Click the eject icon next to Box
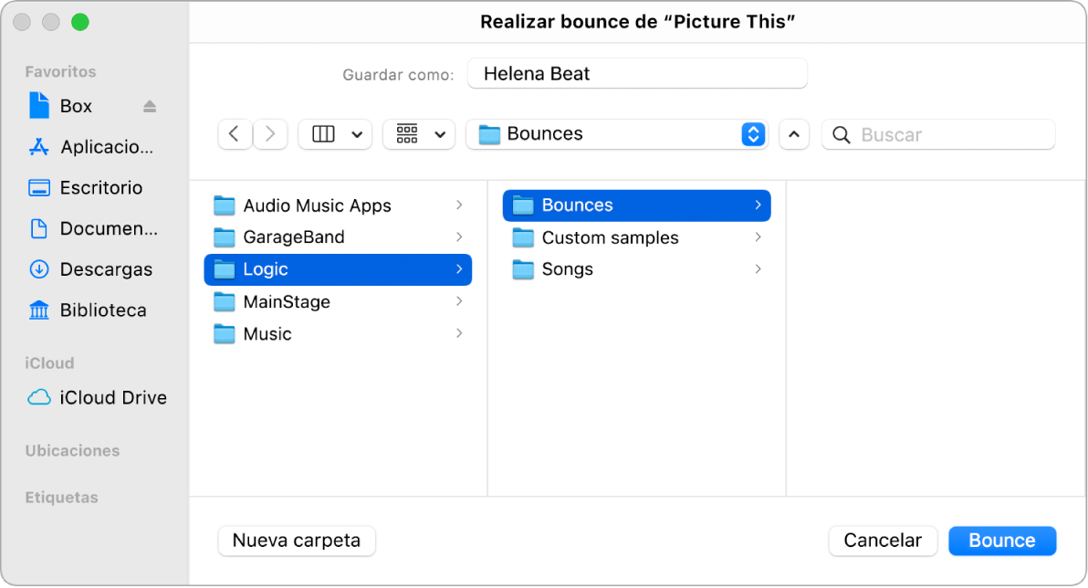Image resolution: width=1088 pixels, height=588 pixels. tap(150, 107)
